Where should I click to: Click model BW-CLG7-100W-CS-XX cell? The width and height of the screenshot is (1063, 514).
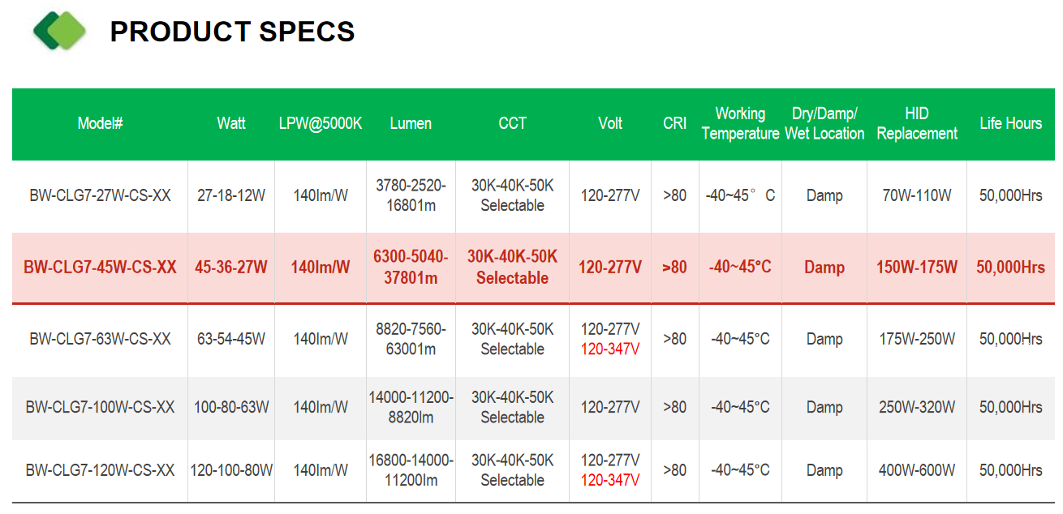point(100,407)
